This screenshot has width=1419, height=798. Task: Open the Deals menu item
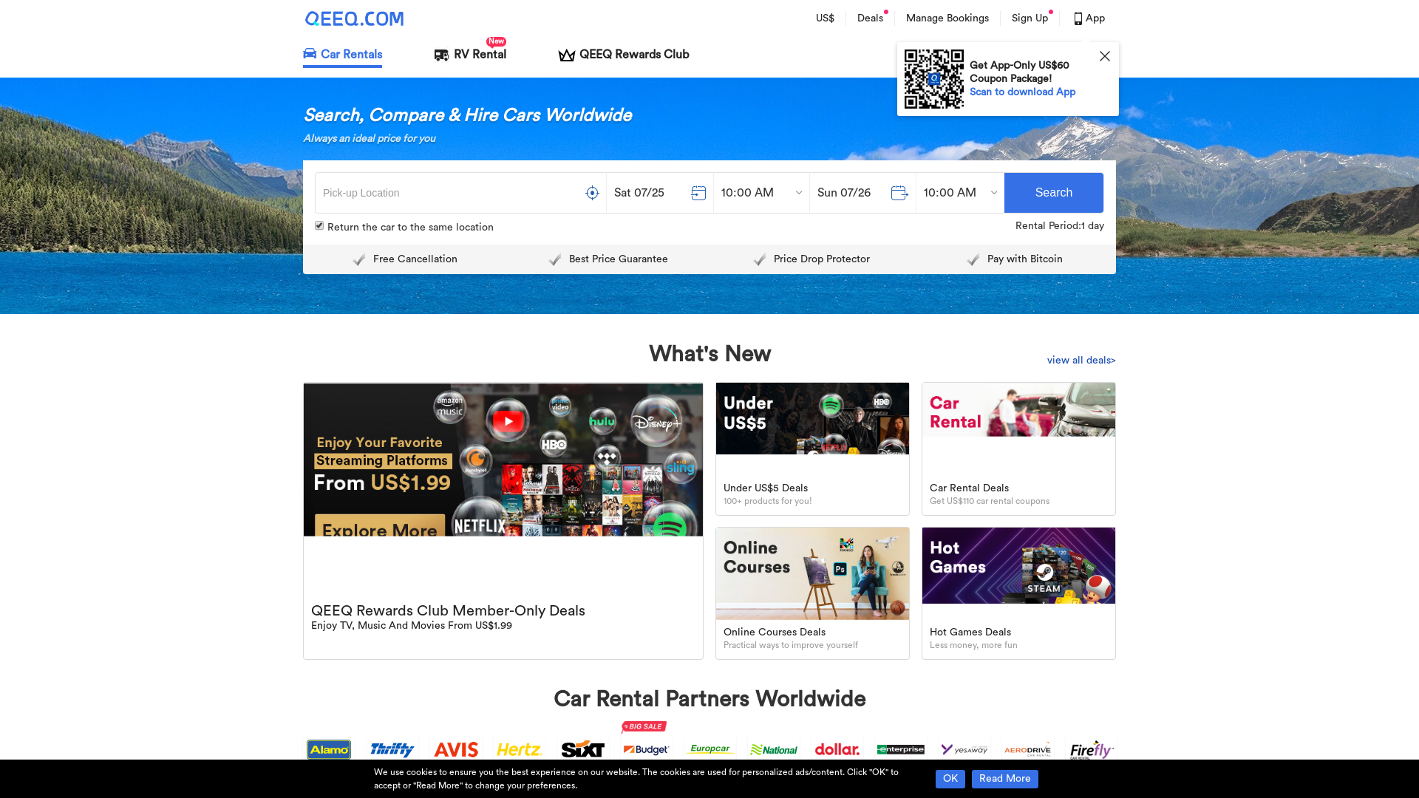(x=870, y=18)
